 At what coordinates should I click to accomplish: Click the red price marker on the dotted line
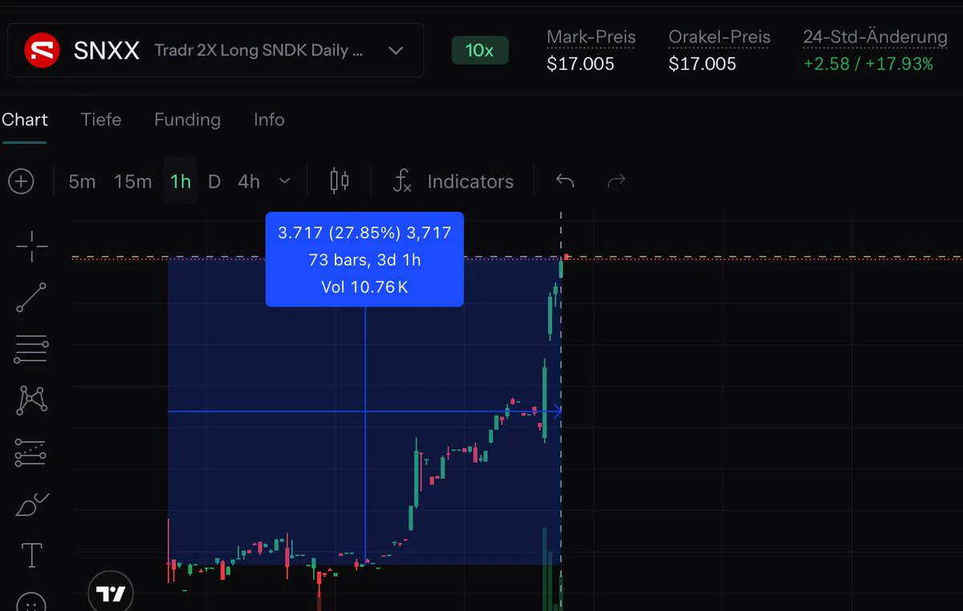click(567, 257)
